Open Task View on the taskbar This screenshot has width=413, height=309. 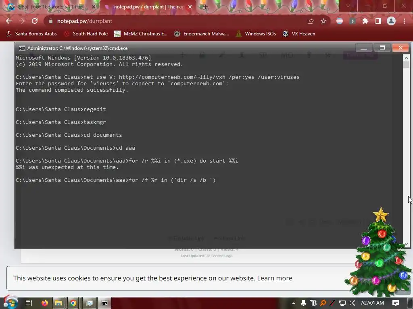click(x=29, y=303)
